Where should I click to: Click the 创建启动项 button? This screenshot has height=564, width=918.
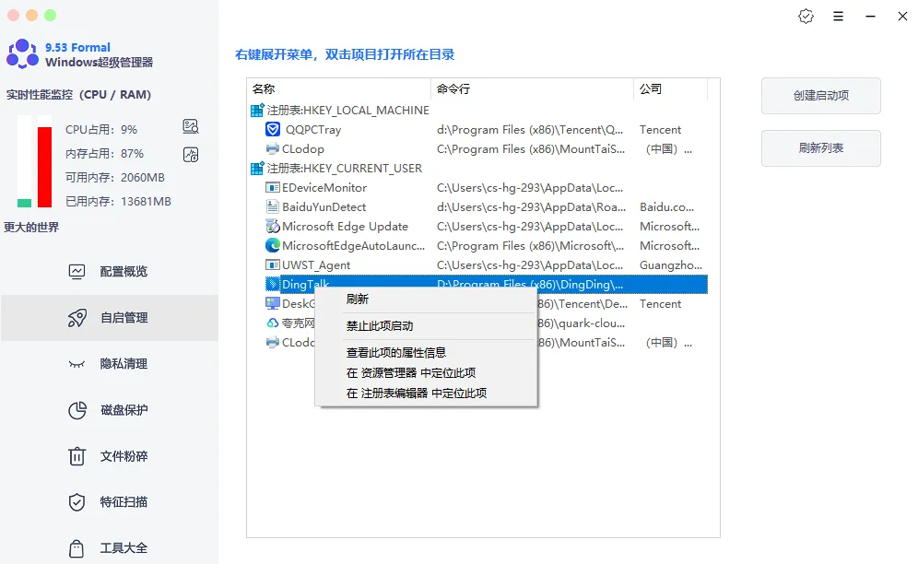point(821,96)
